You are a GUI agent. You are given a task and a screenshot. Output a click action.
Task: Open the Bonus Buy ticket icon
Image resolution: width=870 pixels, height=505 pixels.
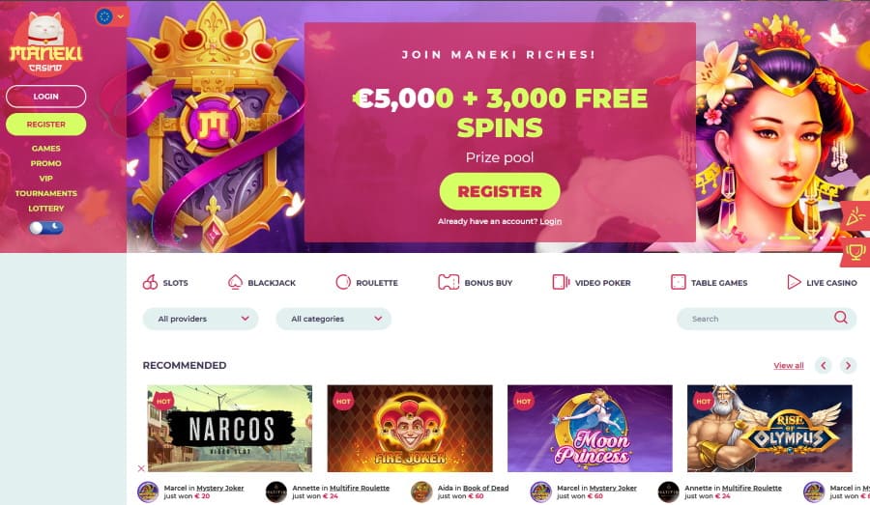[449, 282]
